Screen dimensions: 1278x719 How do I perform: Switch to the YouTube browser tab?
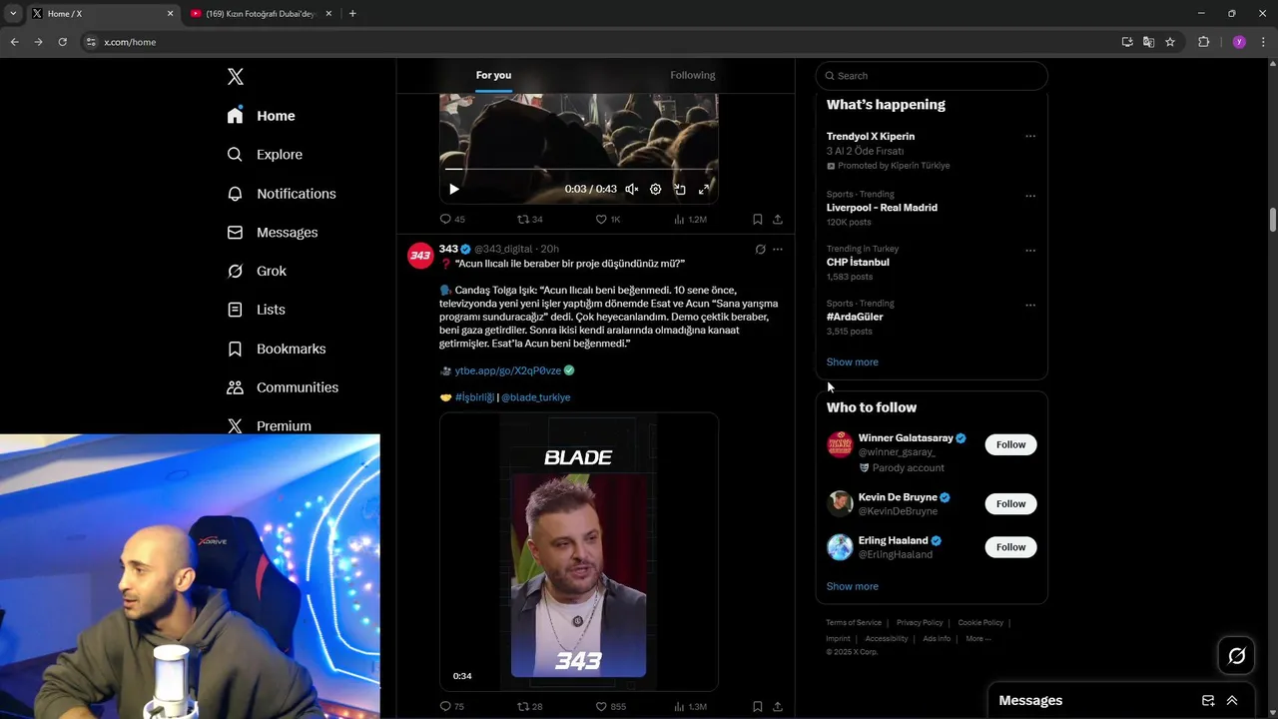[x=262, y=14]
